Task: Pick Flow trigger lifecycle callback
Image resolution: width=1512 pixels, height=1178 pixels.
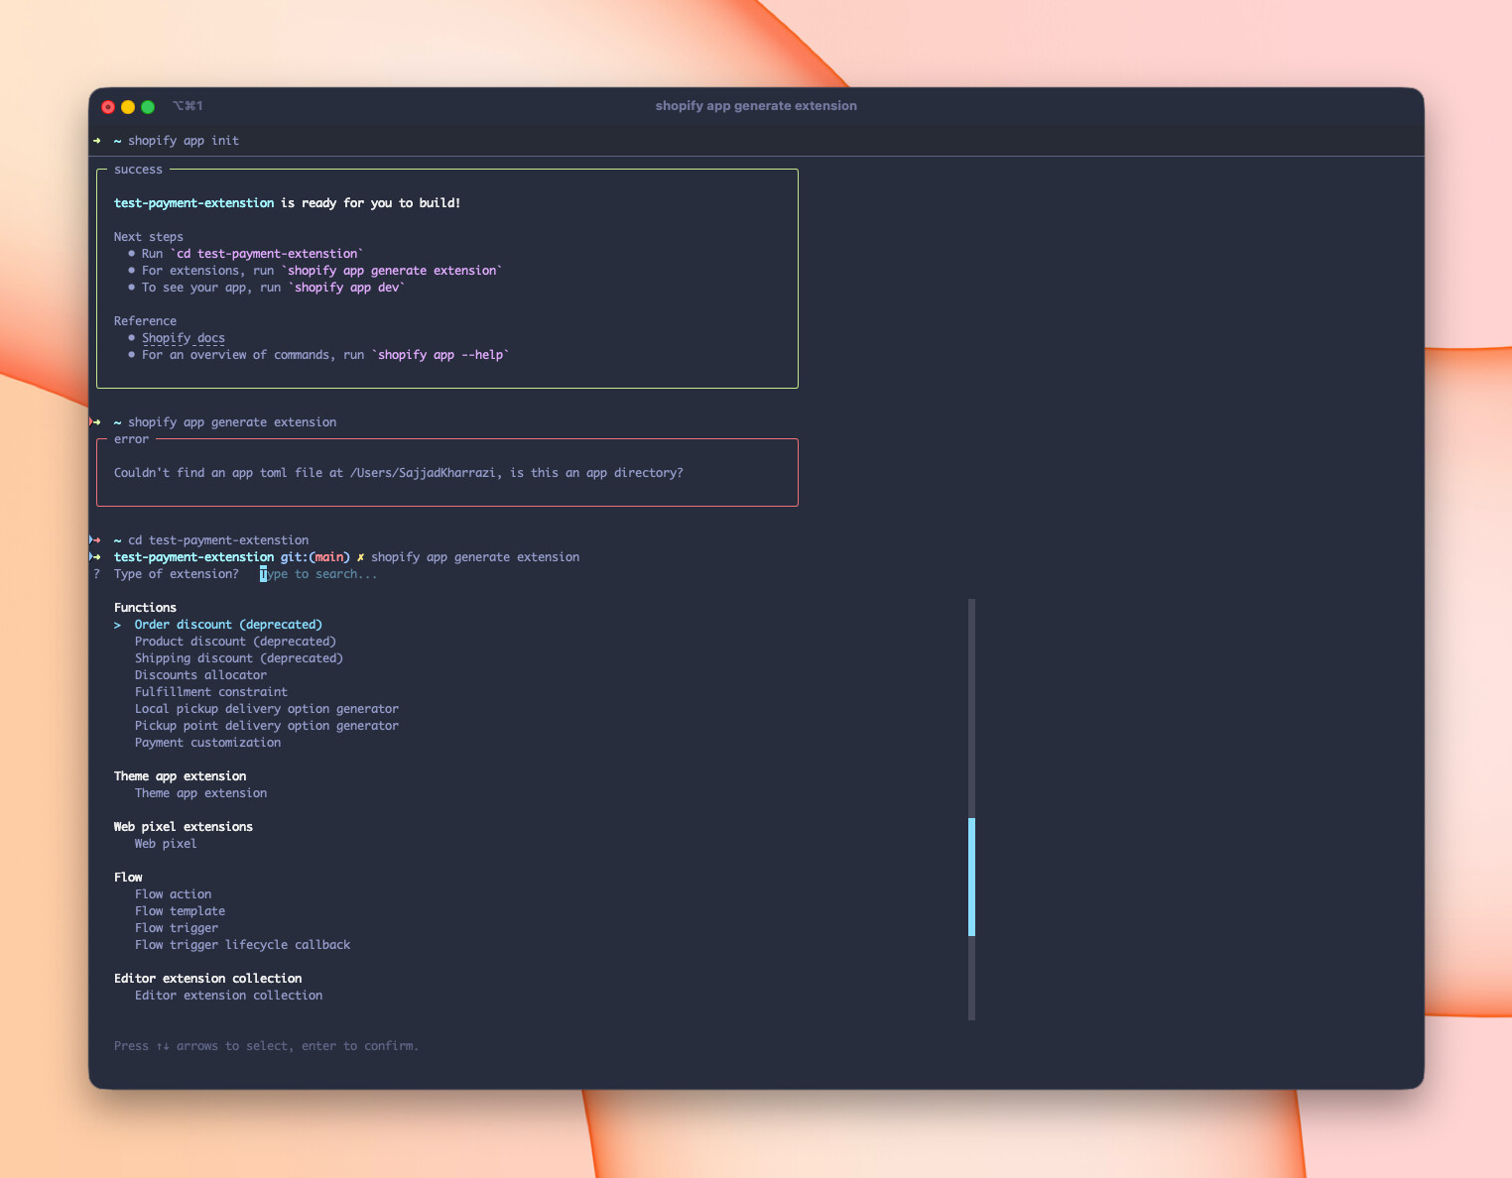Action: pyautogui.click(x=242, y=945)
